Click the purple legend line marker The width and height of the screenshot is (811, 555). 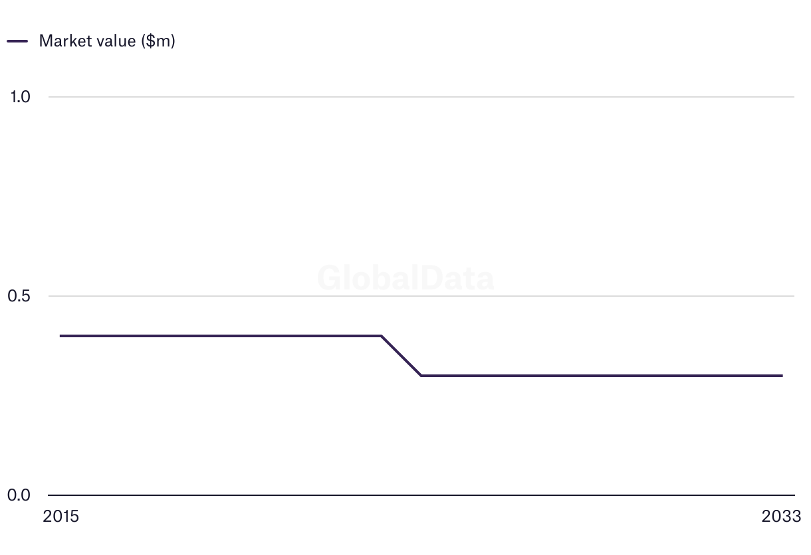[x=17, y=41]
